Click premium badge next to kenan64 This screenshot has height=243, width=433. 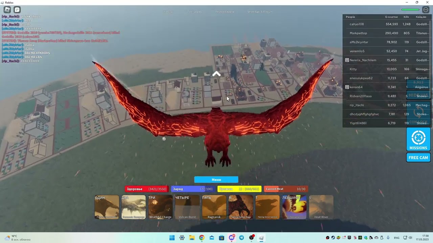coord(347,87)
